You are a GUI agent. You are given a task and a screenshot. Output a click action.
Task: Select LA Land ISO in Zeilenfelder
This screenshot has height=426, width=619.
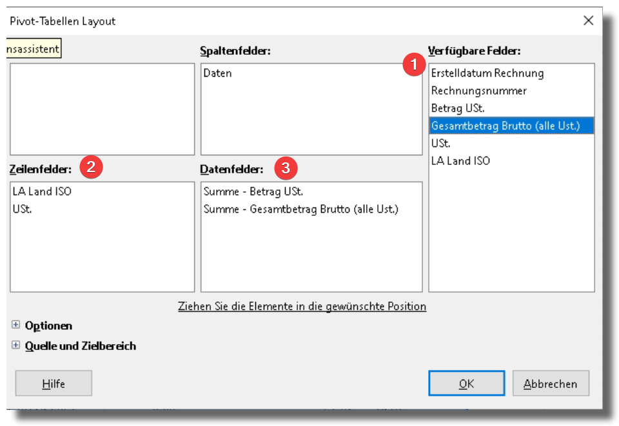[42, 191]
